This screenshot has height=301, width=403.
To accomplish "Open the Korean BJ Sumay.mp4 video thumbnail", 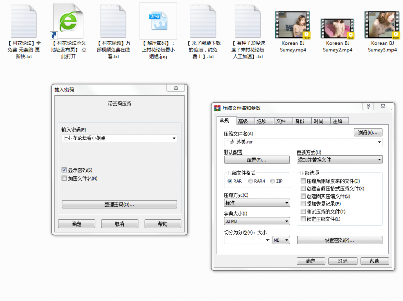I will coord(293,23).
